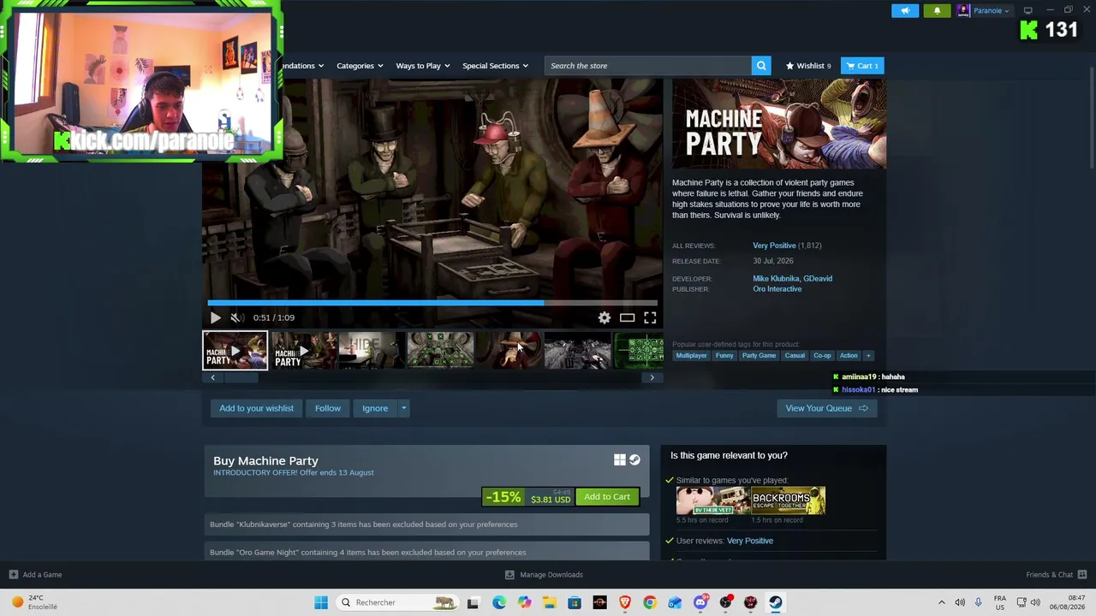This screenshot has height=616, width=1096.
Task: Expand the Ways to Play menu
Action: (x=423, y=66)
